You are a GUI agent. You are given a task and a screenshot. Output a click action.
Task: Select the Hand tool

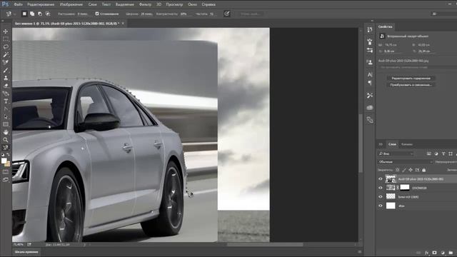tap(6, 132)
